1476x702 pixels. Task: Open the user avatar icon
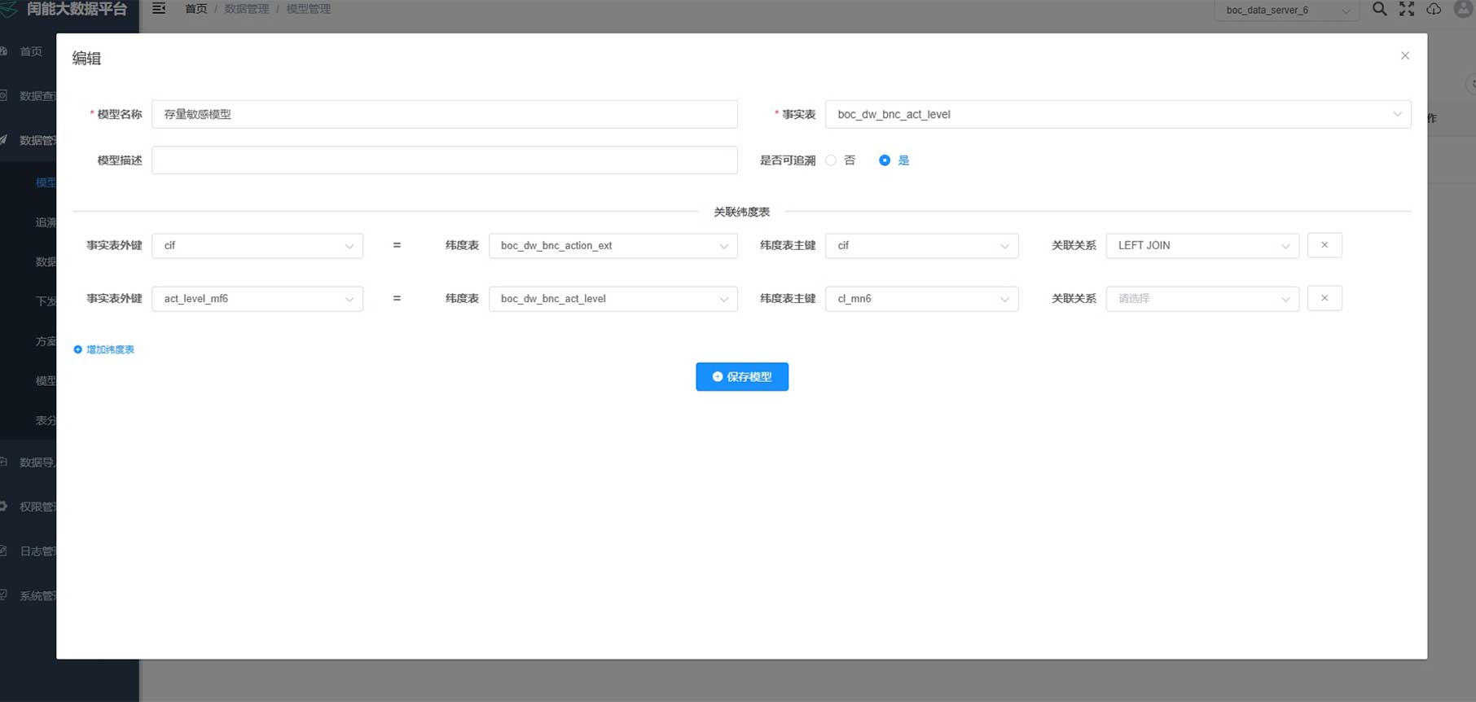pyautogui.click(x=1463, y=9)
